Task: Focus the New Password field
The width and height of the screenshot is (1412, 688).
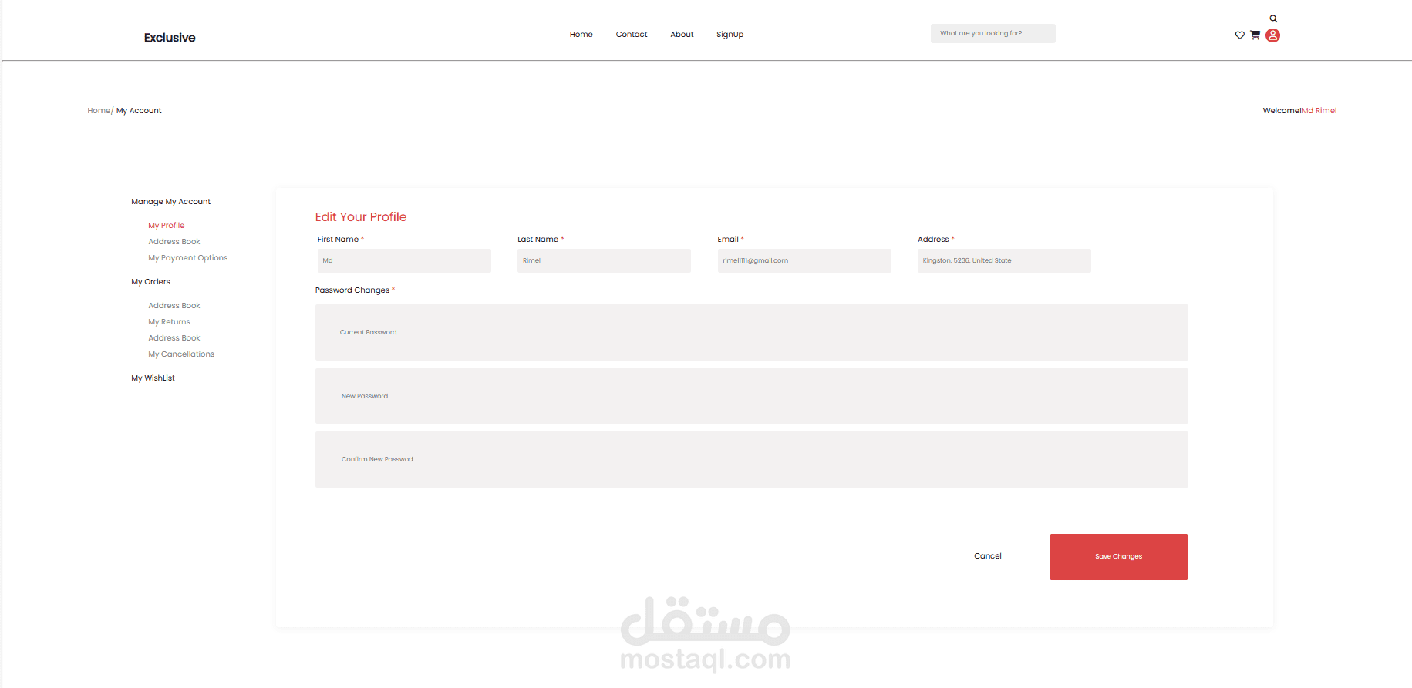Action: point(752,396)
